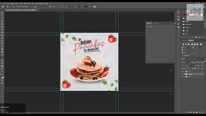
Task: Hide the BG group layer
Action: pos(183,77)
